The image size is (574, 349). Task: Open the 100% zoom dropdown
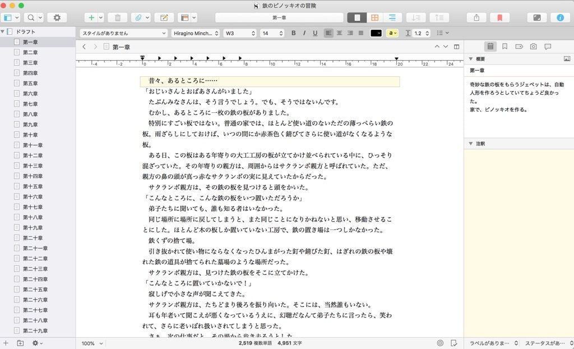[x=92, y=343]
